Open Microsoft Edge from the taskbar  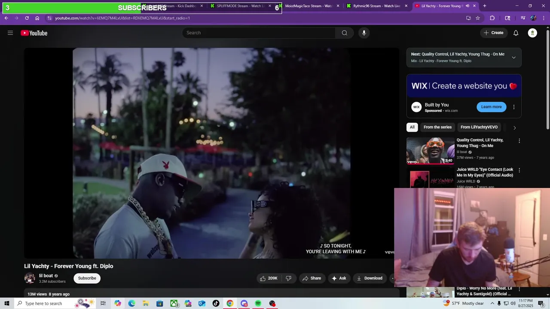[131, 303]
